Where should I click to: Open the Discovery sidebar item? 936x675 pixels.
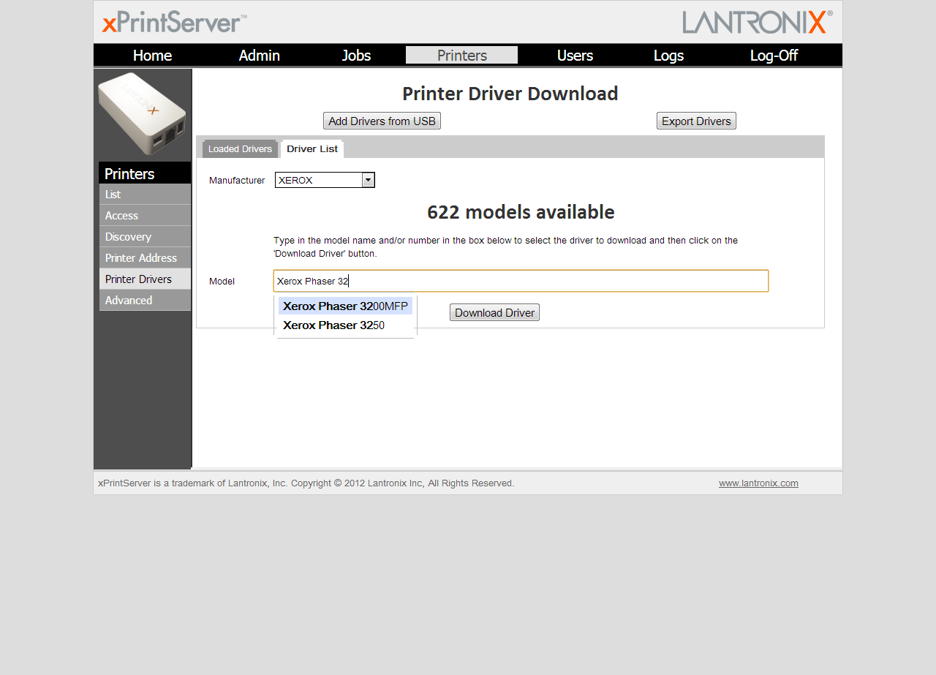click(x=145, y=237)
